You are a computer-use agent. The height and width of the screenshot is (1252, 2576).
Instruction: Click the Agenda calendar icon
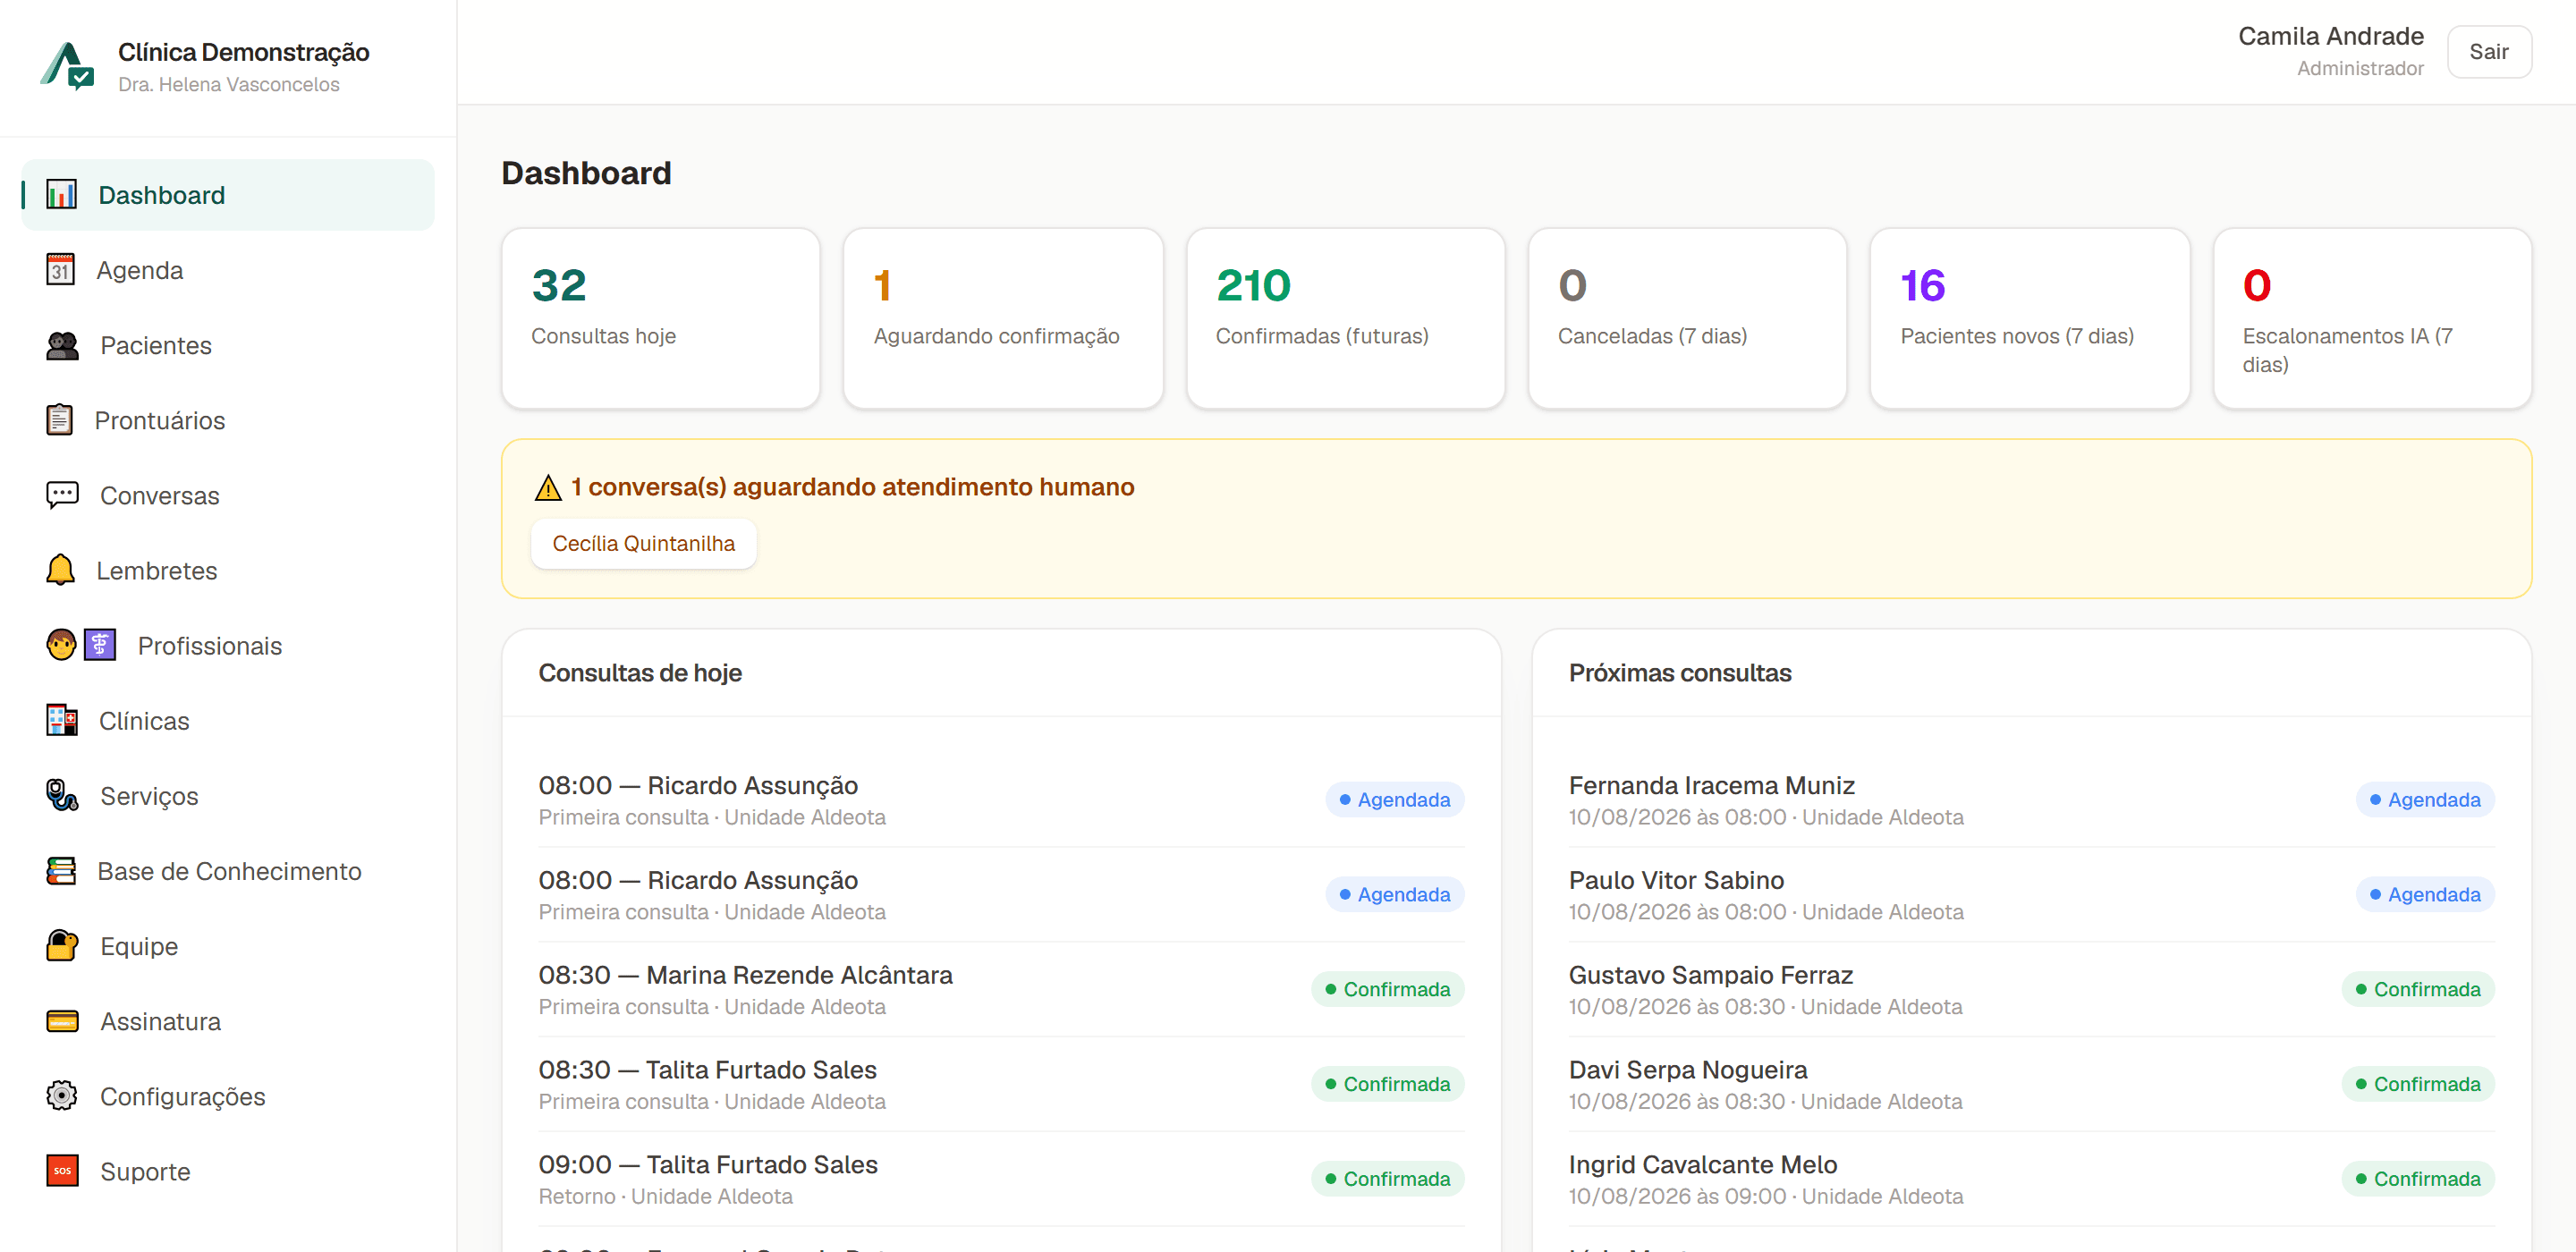coord(60,269)
